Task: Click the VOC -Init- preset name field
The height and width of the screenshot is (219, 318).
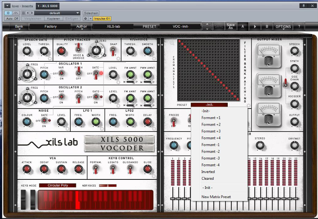Action: (x=180, y=27)
